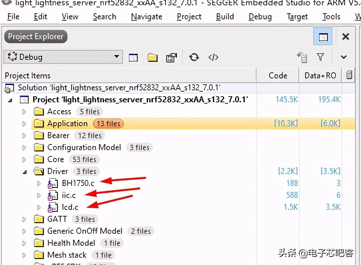Image resolution: width=361 pixels, height=265 pixels.
Task: Click the open Driver folder icon
Action: (39, 171)
